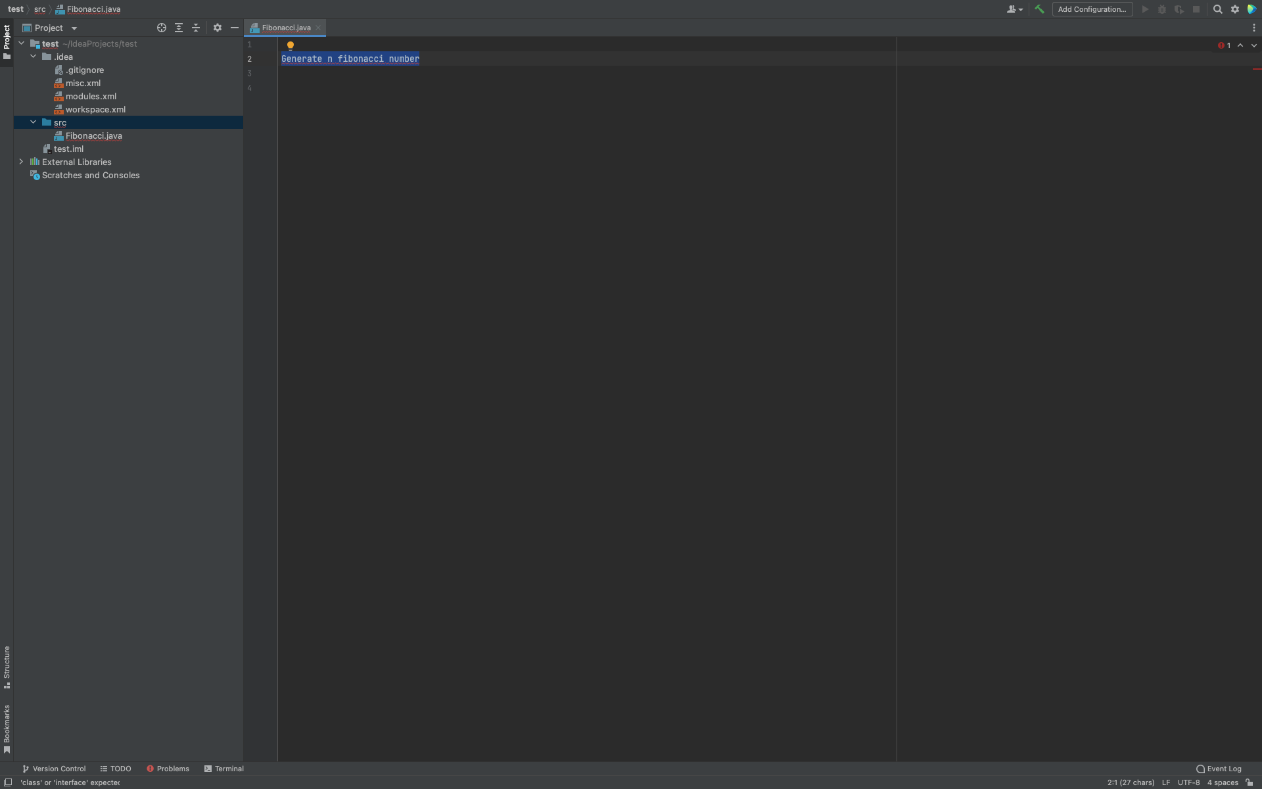Viewport: 1262px width, 789px height.
Task: Select opened file locate icon in Project panel
Action: 162,28
